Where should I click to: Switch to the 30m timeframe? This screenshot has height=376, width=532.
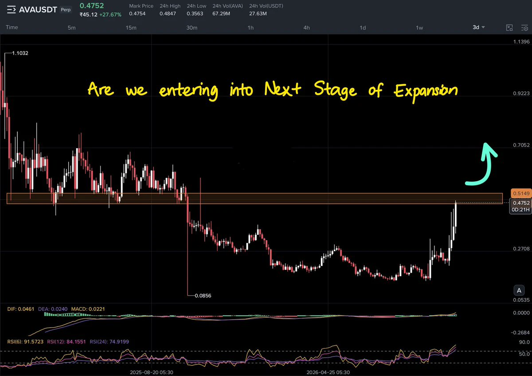[x=191, y=28]
